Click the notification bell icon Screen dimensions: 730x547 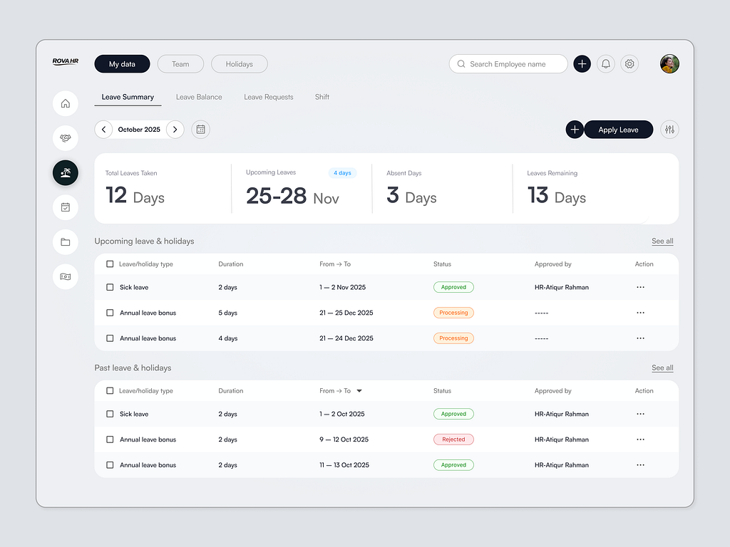click(606, 63)
